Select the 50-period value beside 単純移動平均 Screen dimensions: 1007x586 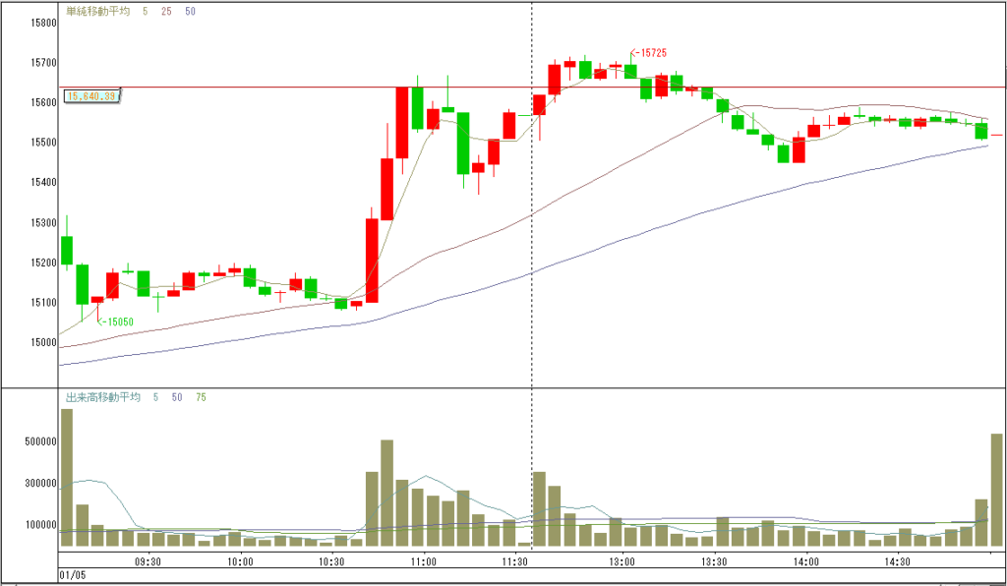[190, 12]
